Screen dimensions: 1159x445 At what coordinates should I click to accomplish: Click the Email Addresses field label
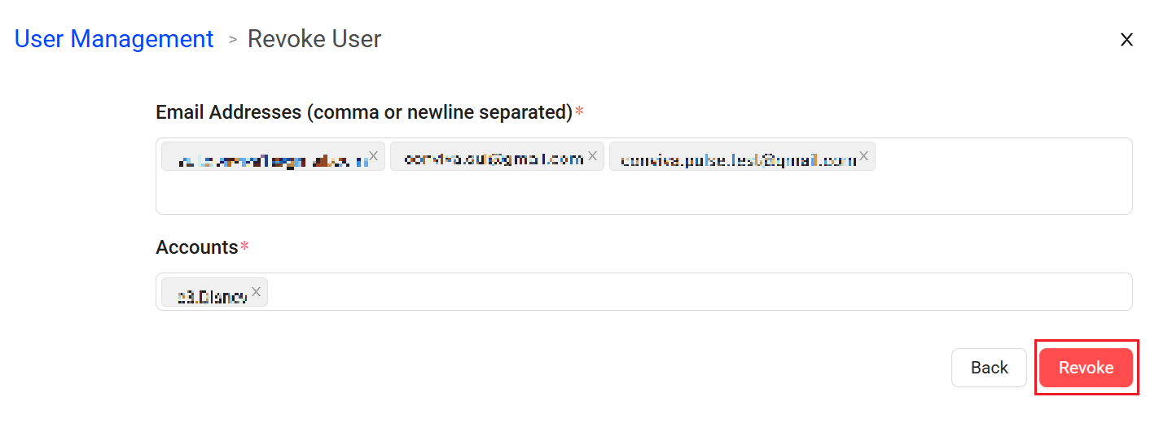tap(364, 112)
